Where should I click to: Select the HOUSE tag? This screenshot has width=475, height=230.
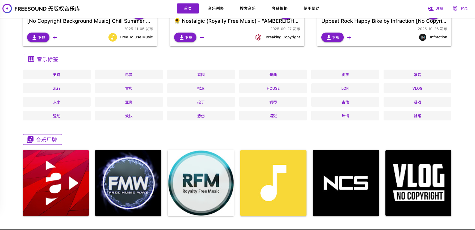[273, 88]
